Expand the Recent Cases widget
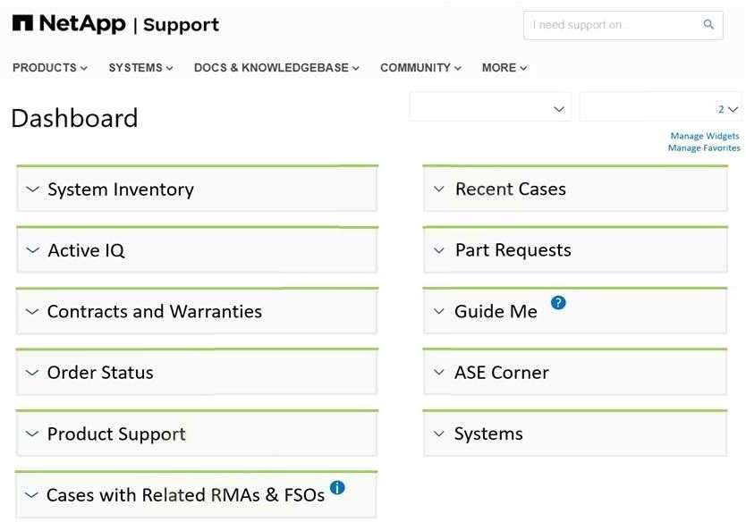 pos(439,189)
